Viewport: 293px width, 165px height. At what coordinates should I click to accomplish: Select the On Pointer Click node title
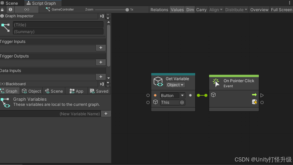pyautogui.click(x=239, y=81)
